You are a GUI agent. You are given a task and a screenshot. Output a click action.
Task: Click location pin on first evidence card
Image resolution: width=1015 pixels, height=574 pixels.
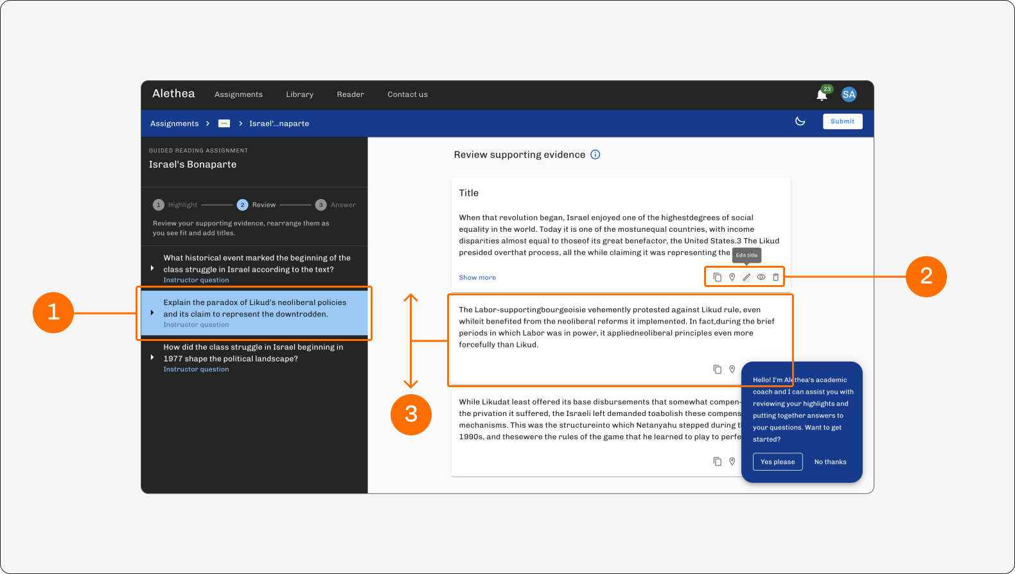[x=732, y=277]
